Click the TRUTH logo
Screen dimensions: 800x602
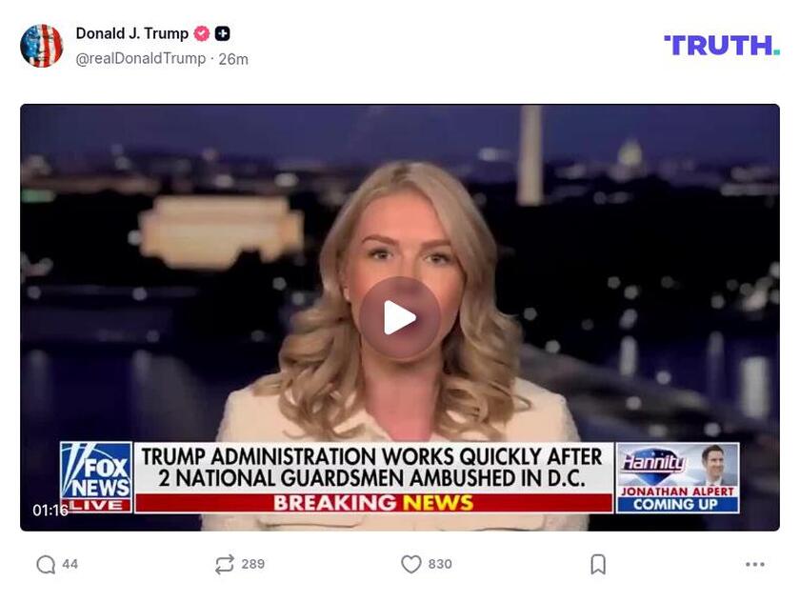[x=722, y=46]
